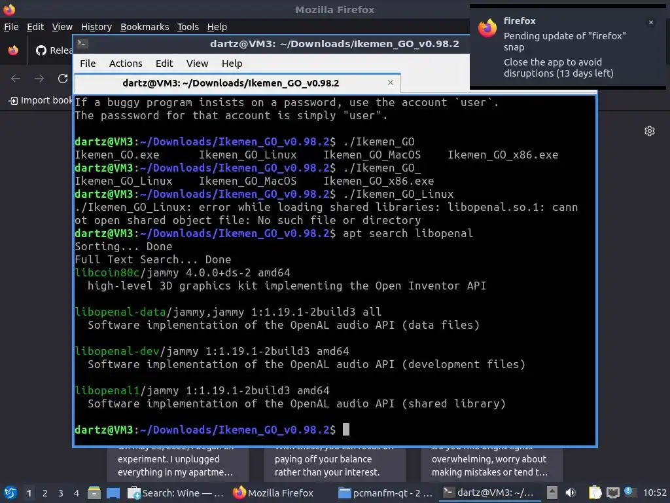Click the libopenal-data/jammy package line

pyautogui.click(x=228, y=312)
